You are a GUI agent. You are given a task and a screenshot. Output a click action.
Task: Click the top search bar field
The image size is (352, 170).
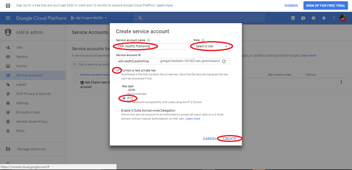(199, 18)
